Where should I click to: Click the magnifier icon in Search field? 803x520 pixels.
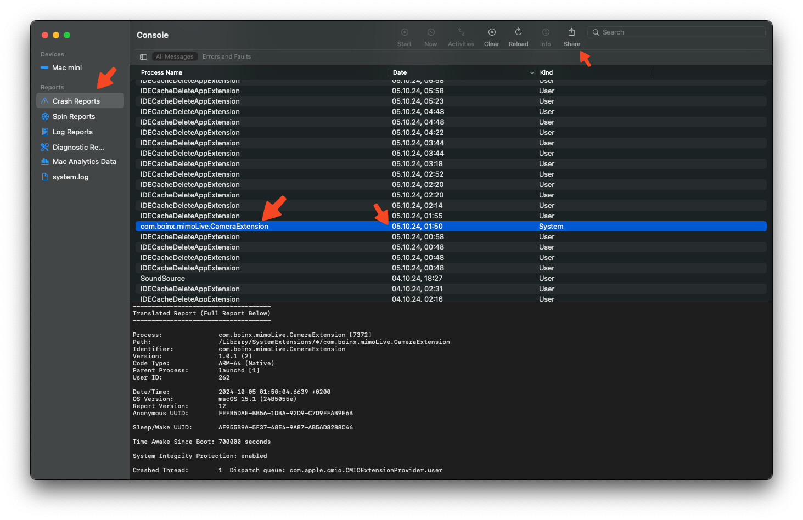[x=596, y=32]
